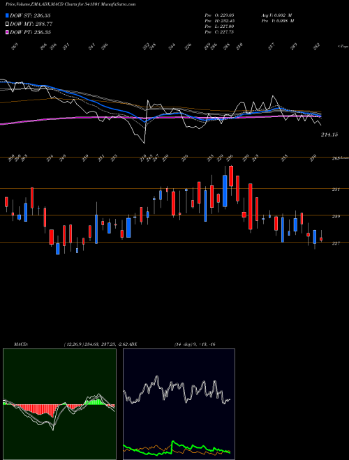Click the magenta DOW PT legend swatch
The width and height of the screenshot is (349, 460).
7,32
